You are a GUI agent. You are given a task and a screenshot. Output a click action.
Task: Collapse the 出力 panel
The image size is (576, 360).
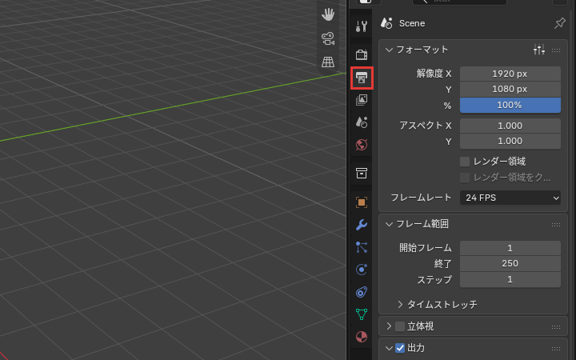tap(389, 348)
